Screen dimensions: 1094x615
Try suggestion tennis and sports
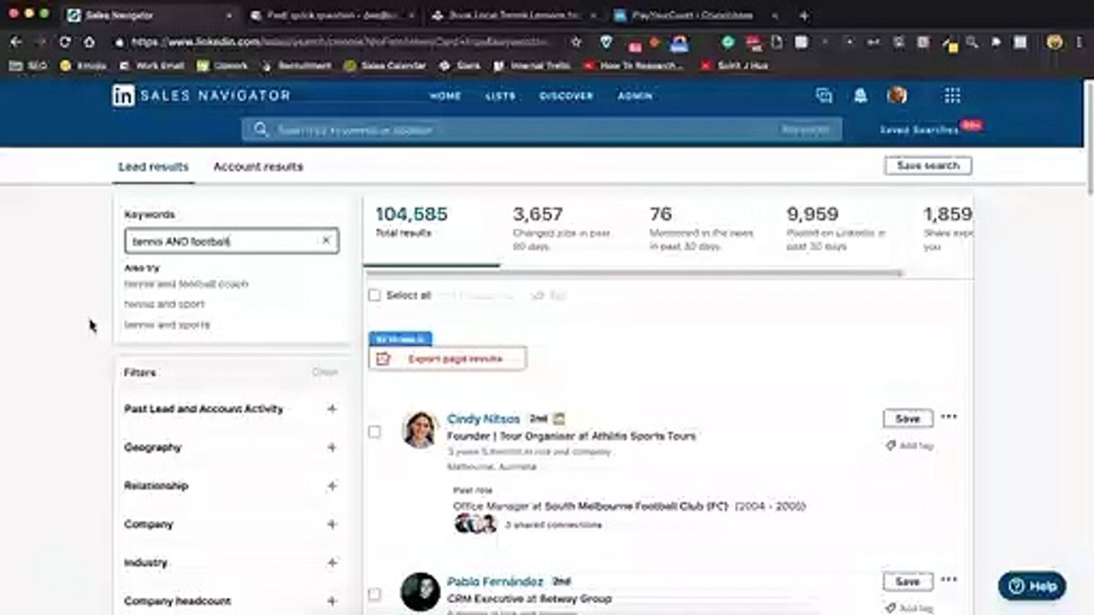point(168,325)
